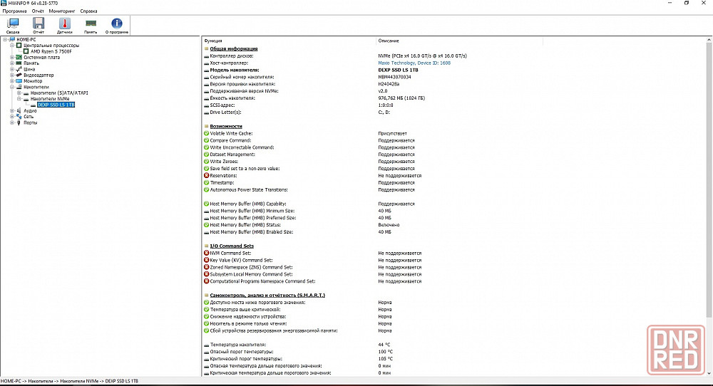The image size is (713, 386).
Task: Click the folder icon beside Общая информация
Action: (207, 48)
